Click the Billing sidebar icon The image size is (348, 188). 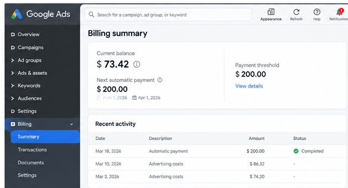click(13, 124)
